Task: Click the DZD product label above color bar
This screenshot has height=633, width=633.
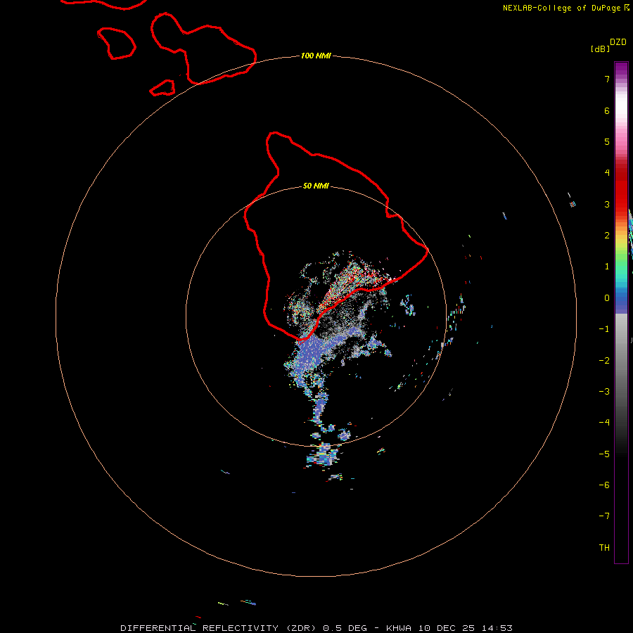Action: tap(618, 42)
